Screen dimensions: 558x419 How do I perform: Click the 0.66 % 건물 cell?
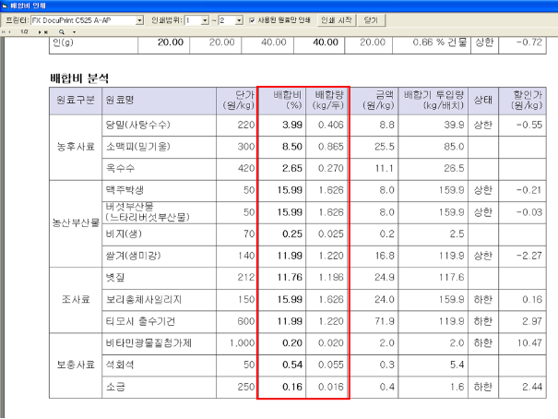[x=440, y=42]
